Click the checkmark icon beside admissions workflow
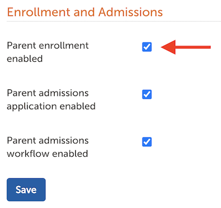The width and height of the screenshot is (221, 208). (x=147, y=142)
